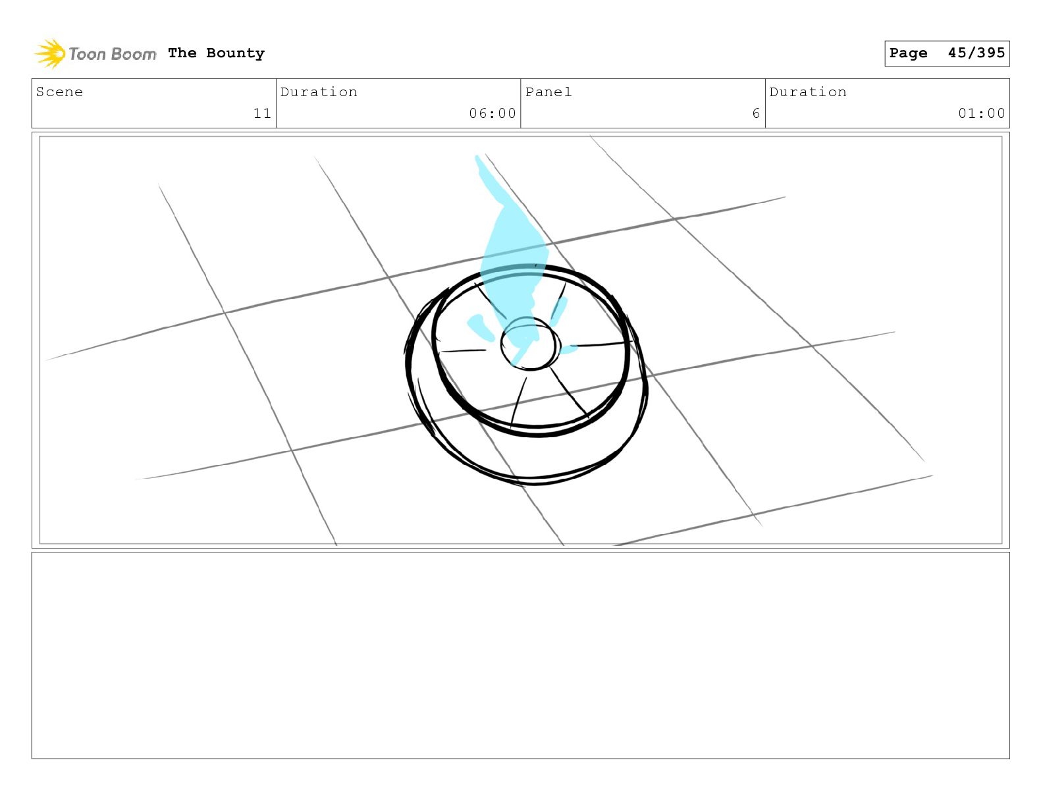Click the empty notes box below panel
1043x806 pixels.
(521, 655)
